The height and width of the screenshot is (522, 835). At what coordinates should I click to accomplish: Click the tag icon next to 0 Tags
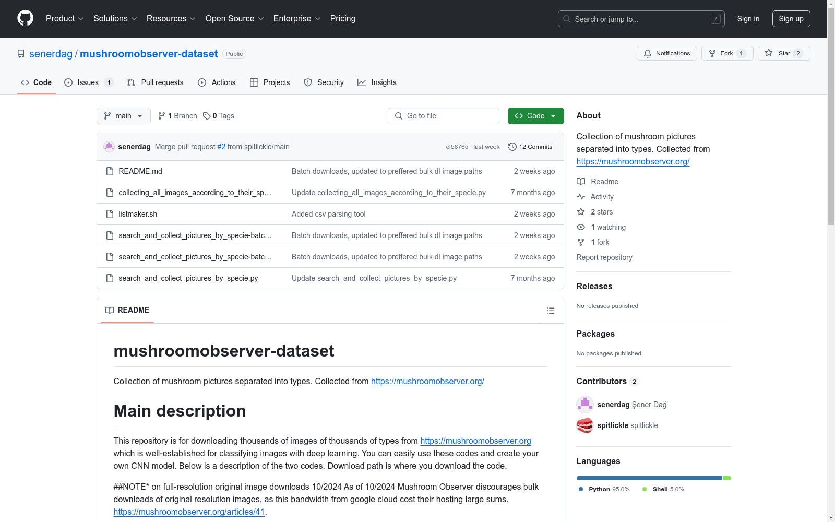[207, 116]
